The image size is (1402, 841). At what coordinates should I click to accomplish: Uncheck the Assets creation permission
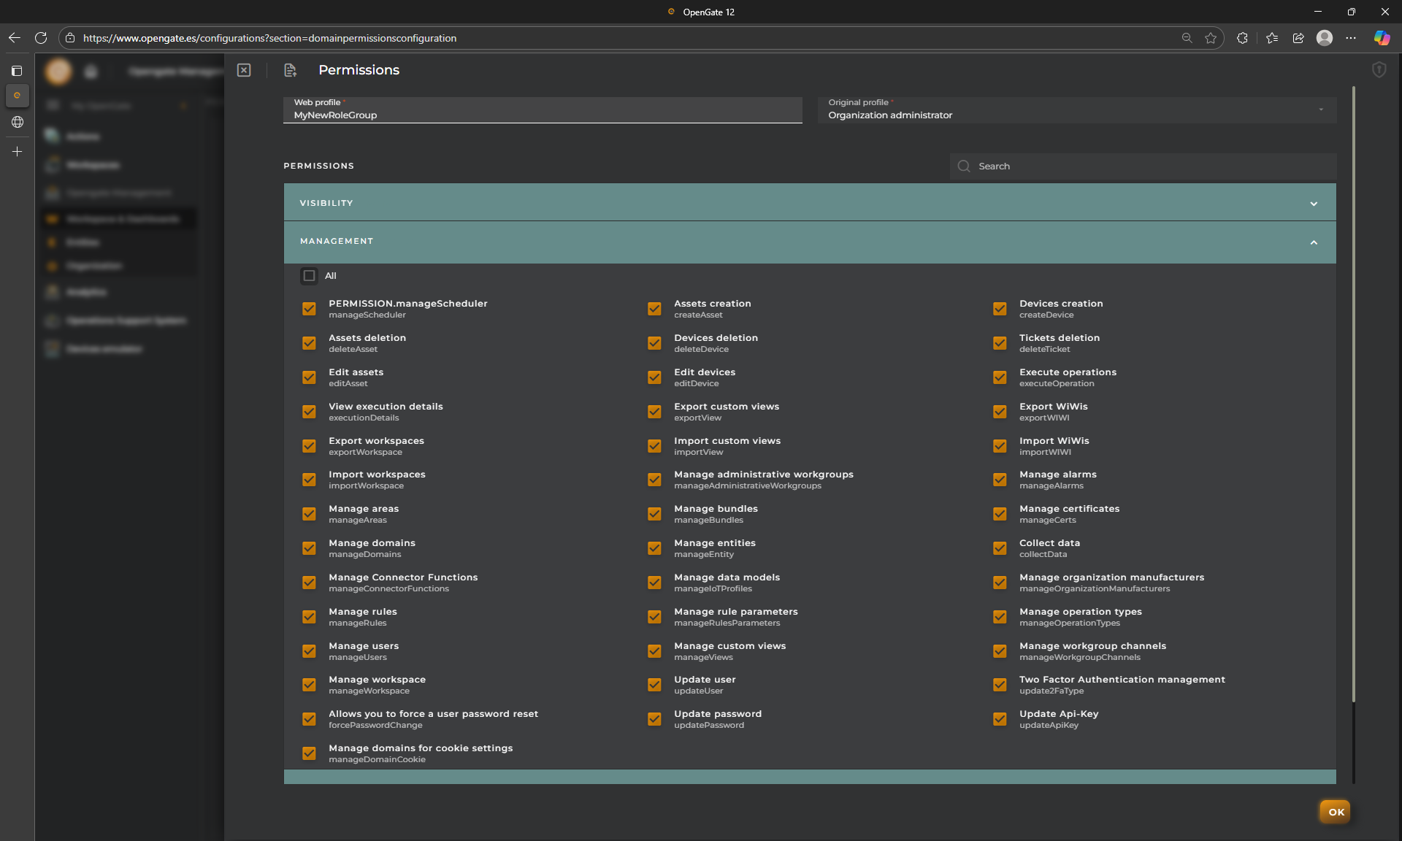coord(654,309)
